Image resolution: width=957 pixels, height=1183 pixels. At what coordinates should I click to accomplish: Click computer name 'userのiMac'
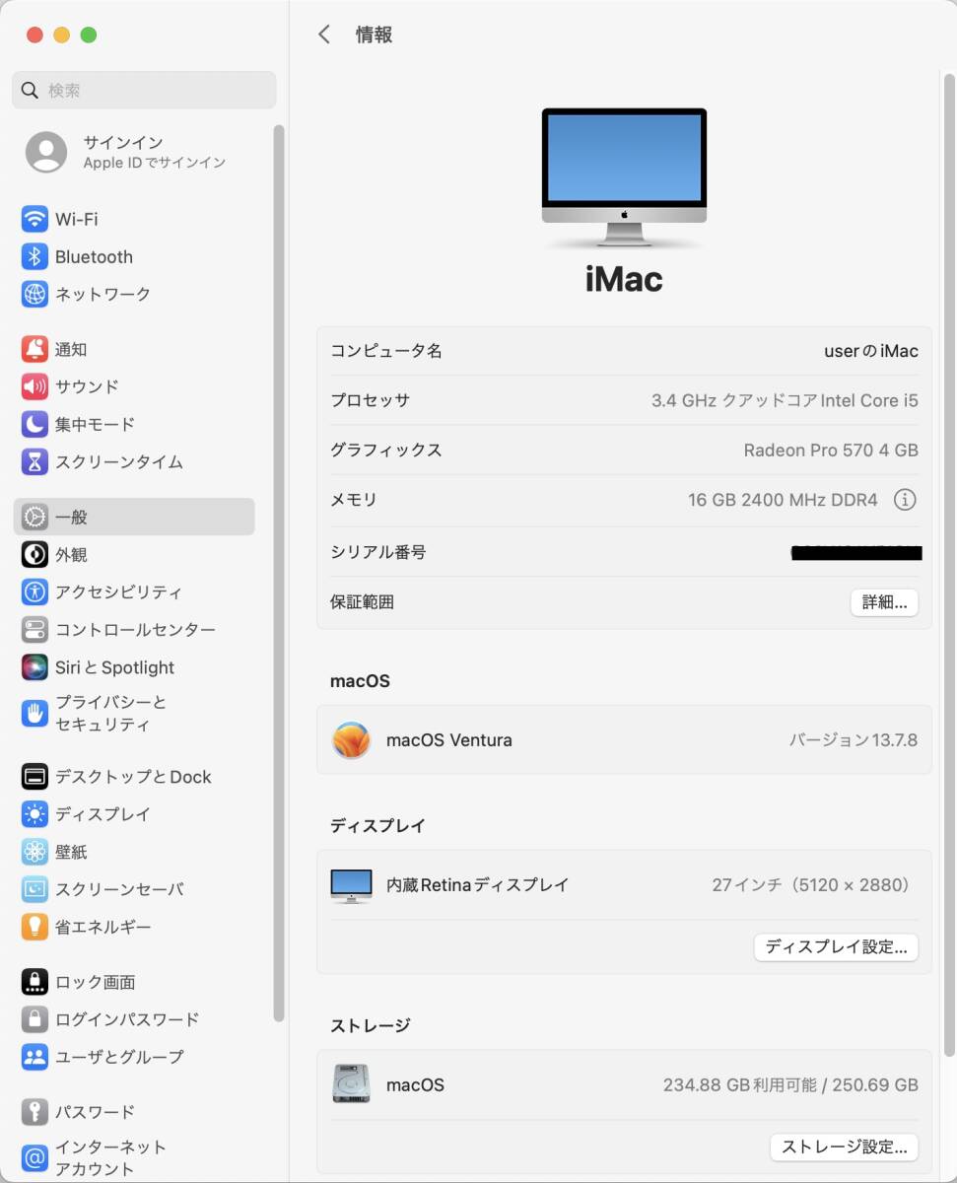pyautogui.click(x=871, y=351)
